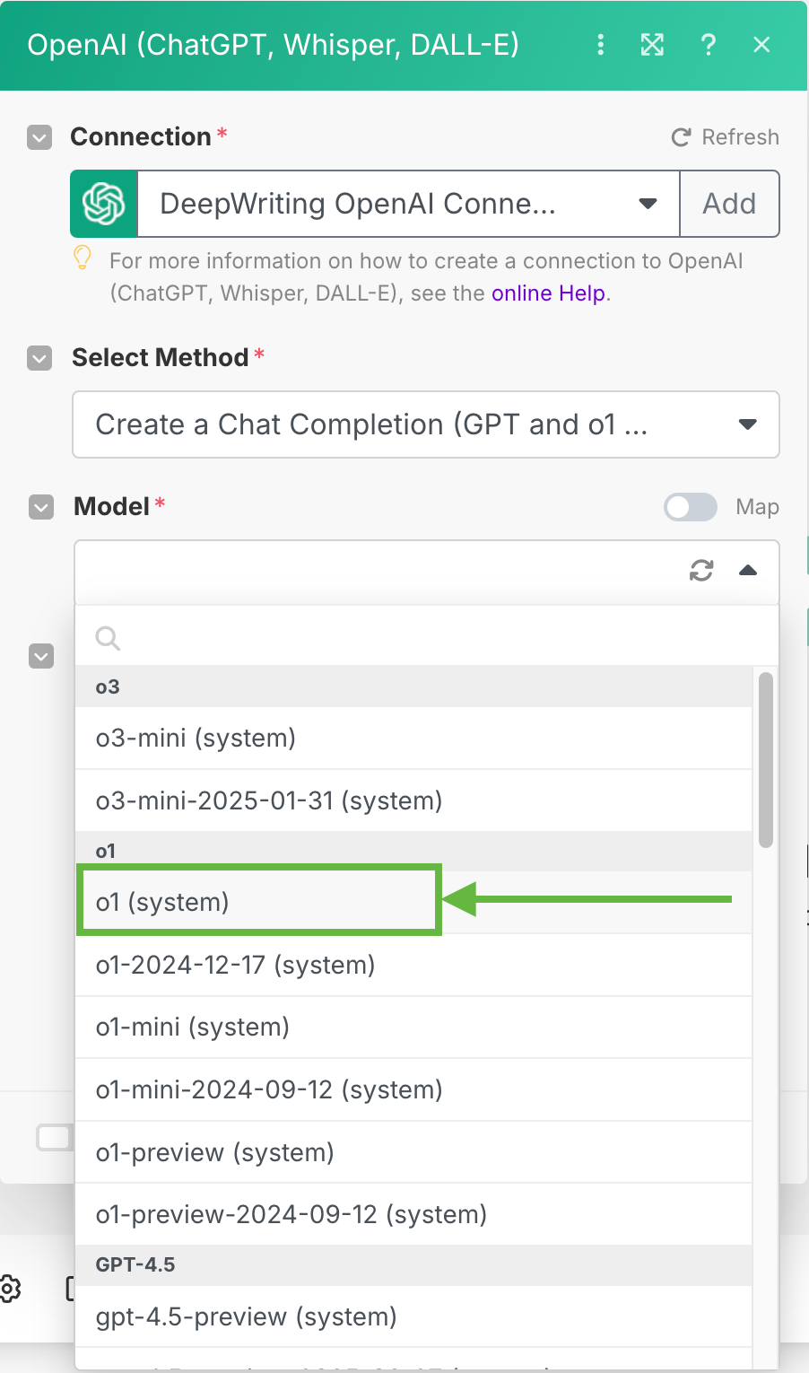Reload the model list with refresh arrows icon
This screenshot has height=1373, width=809.
pyautogui.click(x=701, y=570)
